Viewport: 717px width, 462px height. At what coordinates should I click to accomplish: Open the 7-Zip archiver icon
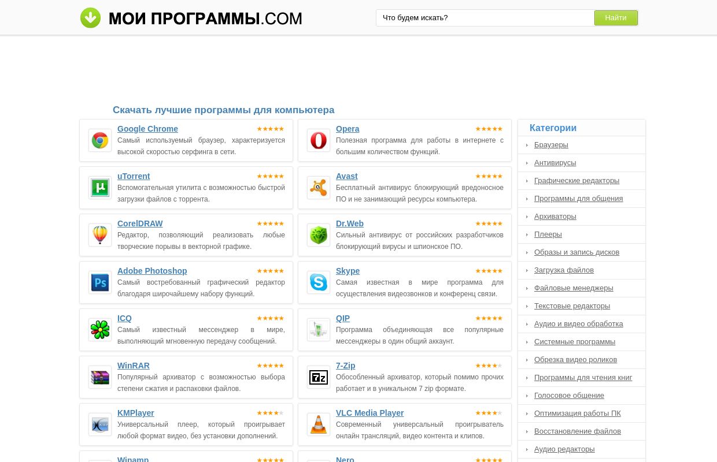coord(319,377)
